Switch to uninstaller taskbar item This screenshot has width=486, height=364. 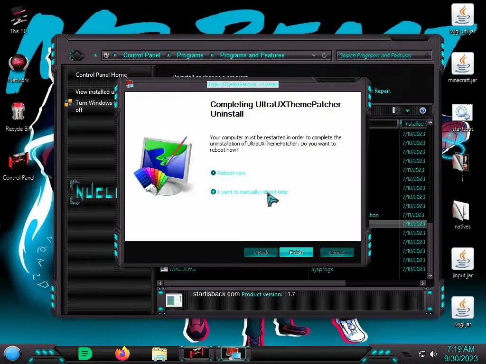point(234,354)
